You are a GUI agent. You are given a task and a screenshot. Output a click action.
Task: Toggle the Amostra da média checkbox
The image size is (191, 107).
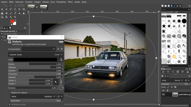[x=2, y=34]
